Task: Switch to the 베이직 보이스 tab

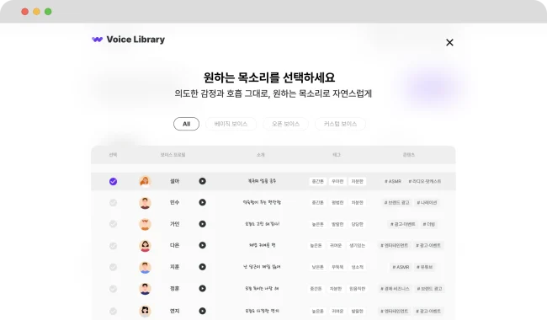Action: pyautogui.click(x=231, y=124)
